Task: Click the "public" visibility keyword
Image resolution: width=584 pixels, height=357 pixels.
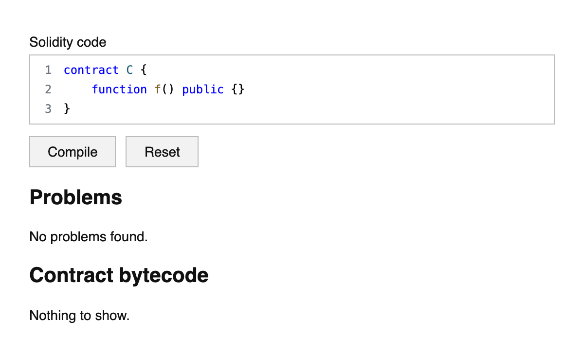Action: (x=203, y=89)
